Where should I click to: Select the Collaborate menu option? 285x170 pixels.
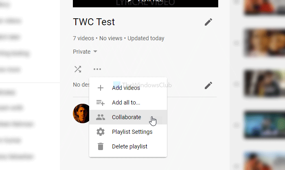point(126,117)
